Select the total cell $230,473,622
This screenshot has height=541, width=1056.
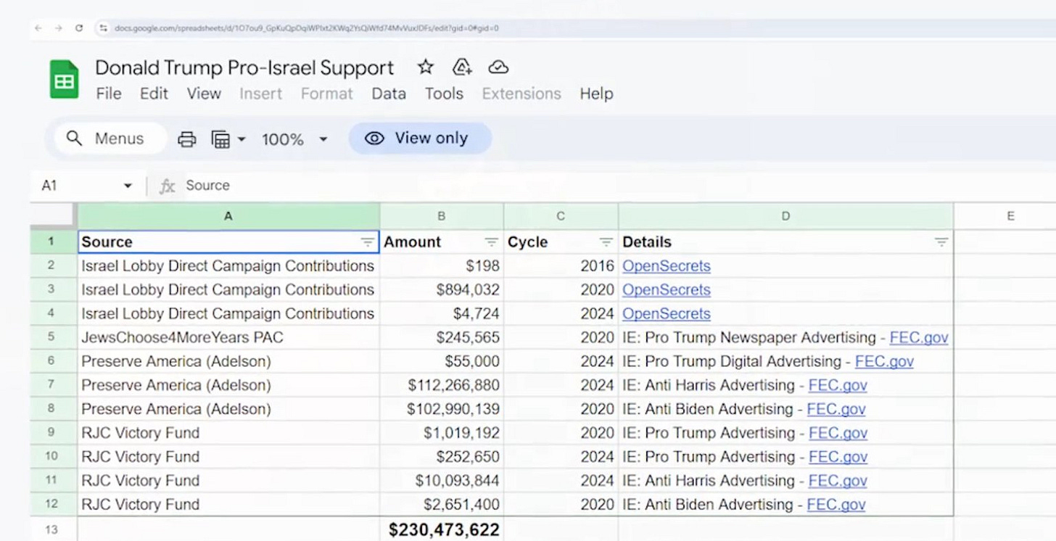[x=442, y=529]
